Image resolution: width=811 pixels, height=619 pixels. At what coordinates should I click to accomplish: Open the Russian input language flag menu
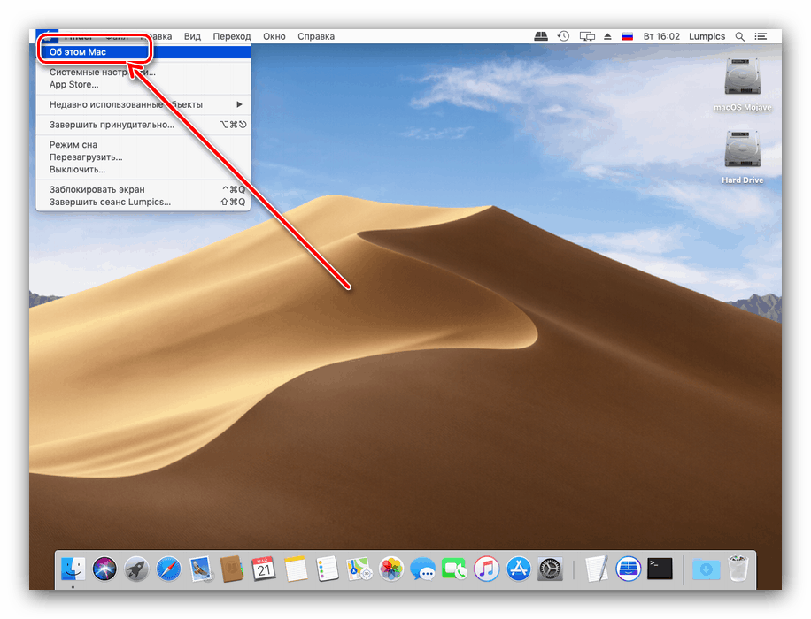click(x=629, y=36)
